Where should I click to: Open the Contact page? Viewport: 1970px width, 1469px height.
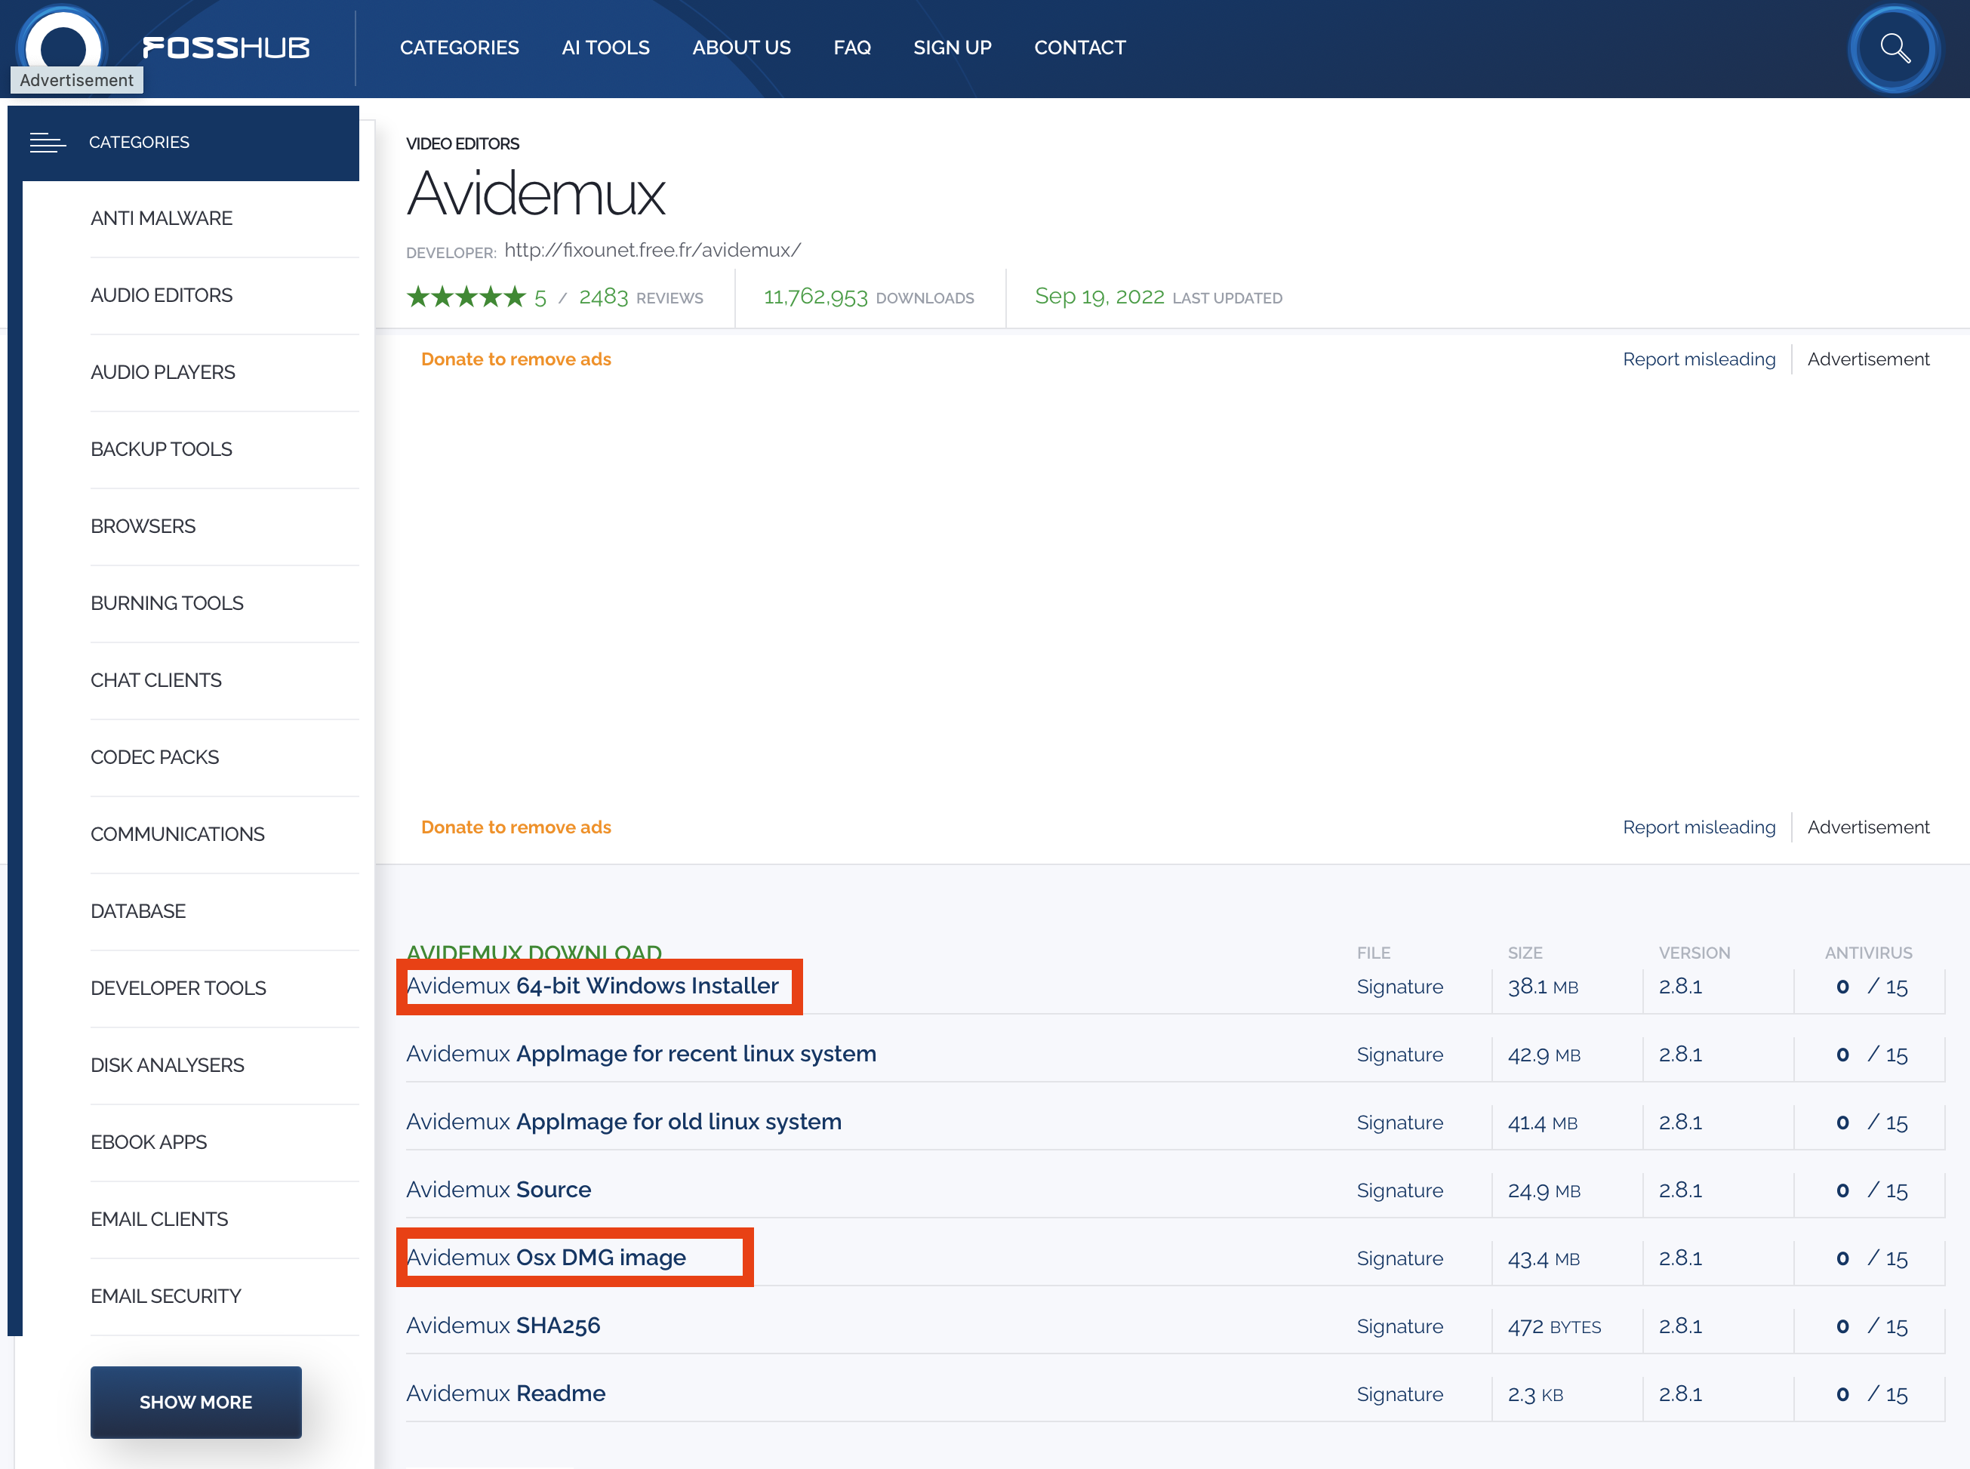(1079, 48)
